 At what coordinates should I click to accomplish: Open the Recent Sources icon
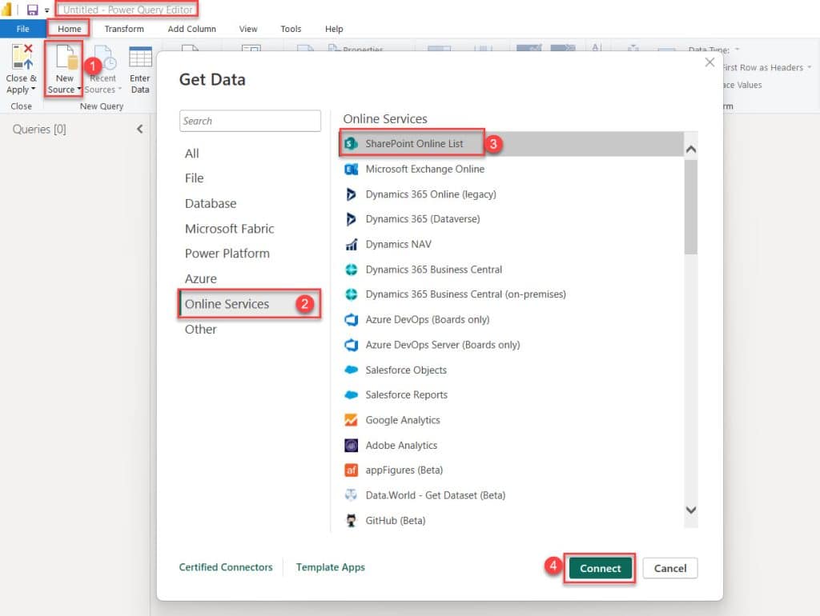(x=105, y=58)
